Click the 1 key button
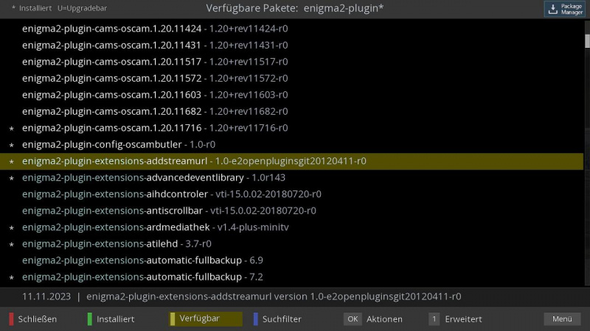590x331 pixels. [x=434, y=319]
